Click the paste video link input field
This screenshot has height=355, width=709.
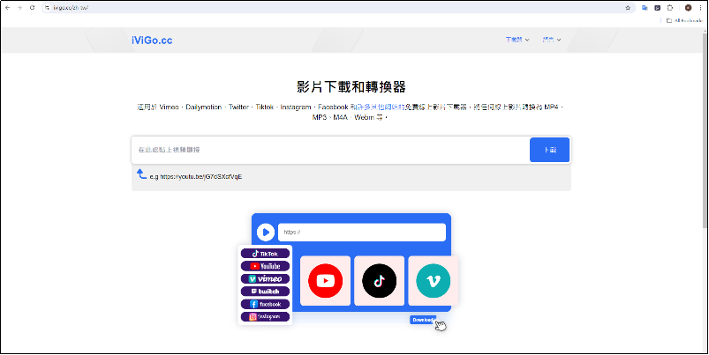click(330, 150)
